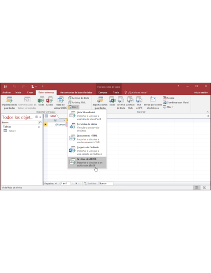Open Customize Quick Access Toolbar arrow
211x273 pixels.
pyautogui.click(x=43, y=86)
